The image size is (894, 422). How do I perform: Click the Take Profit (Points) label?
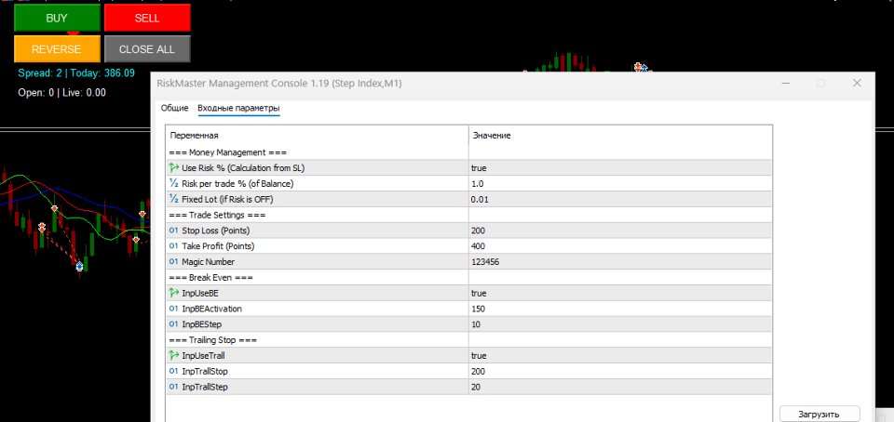tap(218, 246)
